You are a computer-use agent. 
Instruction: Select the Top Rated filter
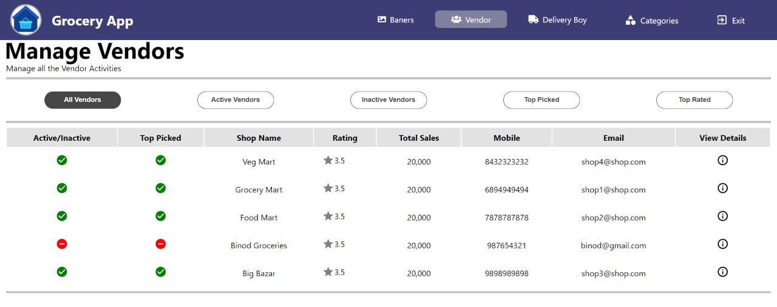(694, 100)
